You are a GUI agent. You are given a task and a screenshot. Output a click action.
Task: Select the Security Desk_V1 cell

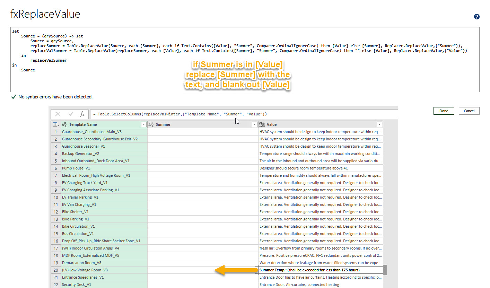(x=104, y=285)
